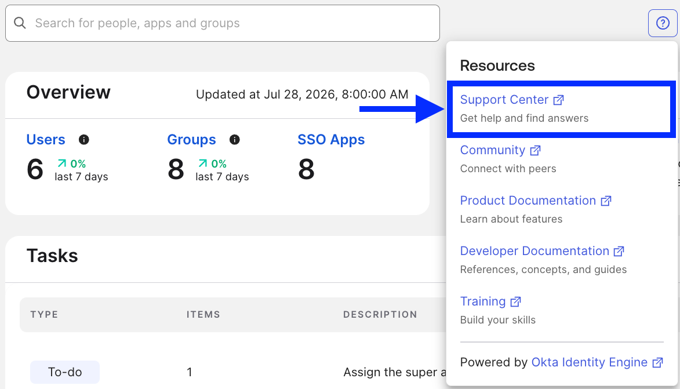Click external link icon beside Okta Identity Engine
The width and height of the screenshot is (680, 389).
coord(658,362)
